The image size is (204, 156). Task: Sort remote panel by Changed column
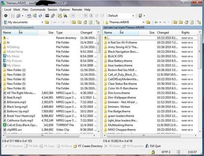[x=168, y=33]
